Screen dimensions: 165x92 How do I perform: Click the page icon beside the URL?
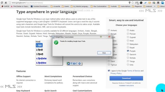(x=10, y=3)
